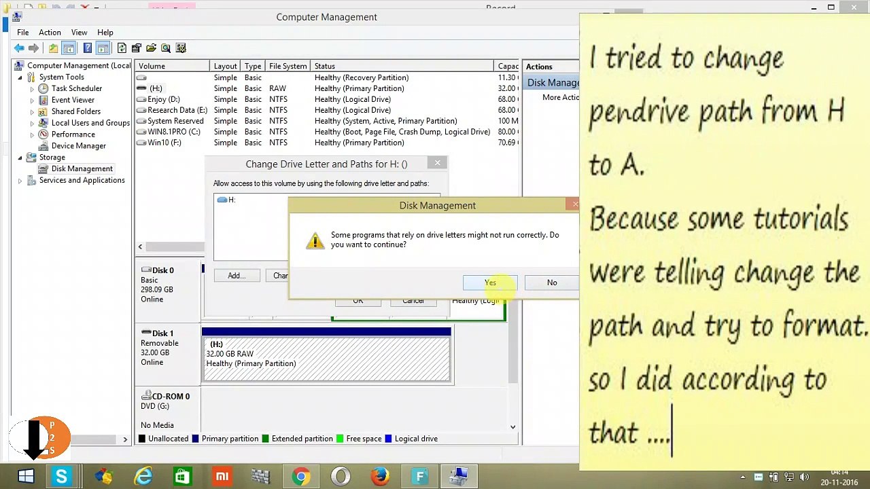Expand the Performance node
This screenshot has width=870, height=489.
point(32,134)
